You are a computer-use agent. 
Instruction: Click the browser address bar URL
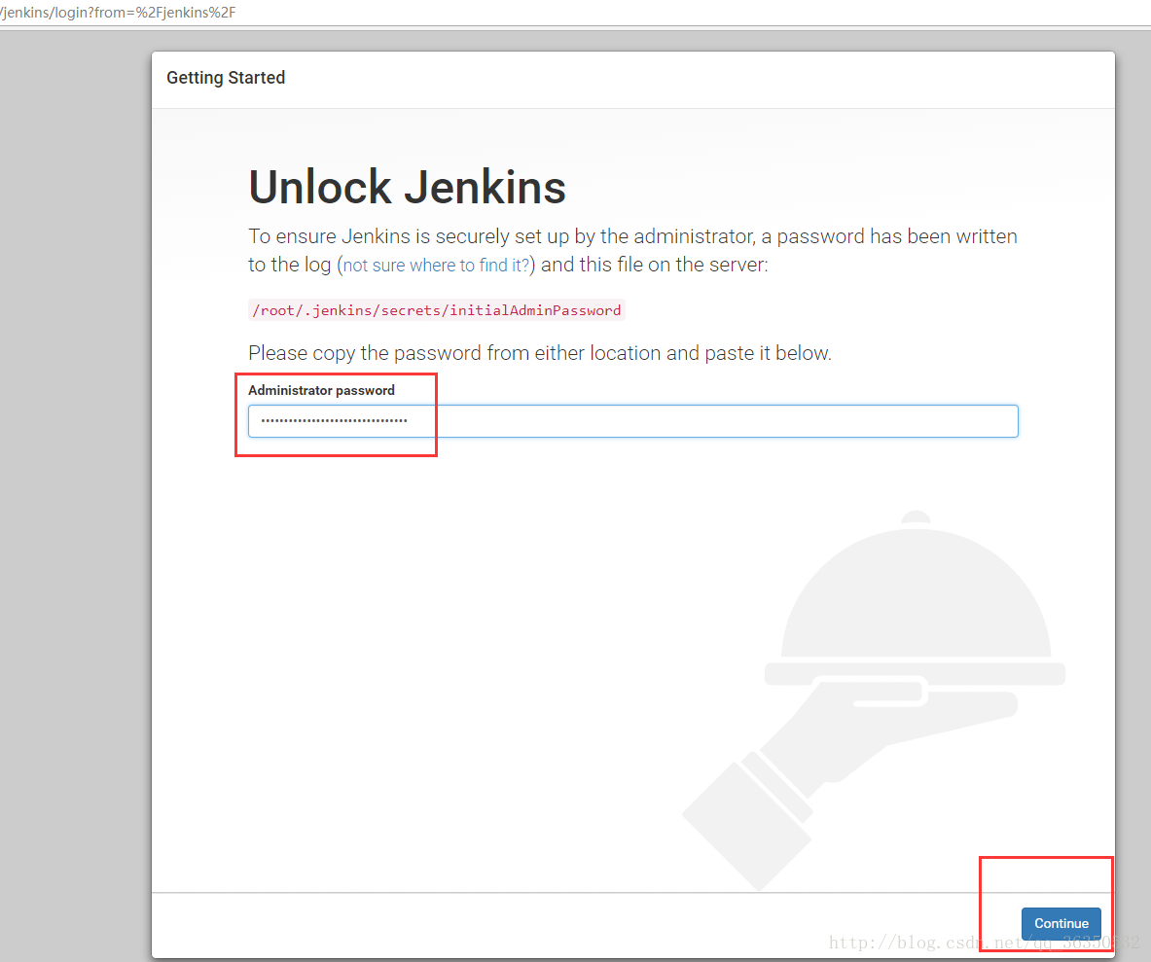pyautogui.click(x=118, y=13)
